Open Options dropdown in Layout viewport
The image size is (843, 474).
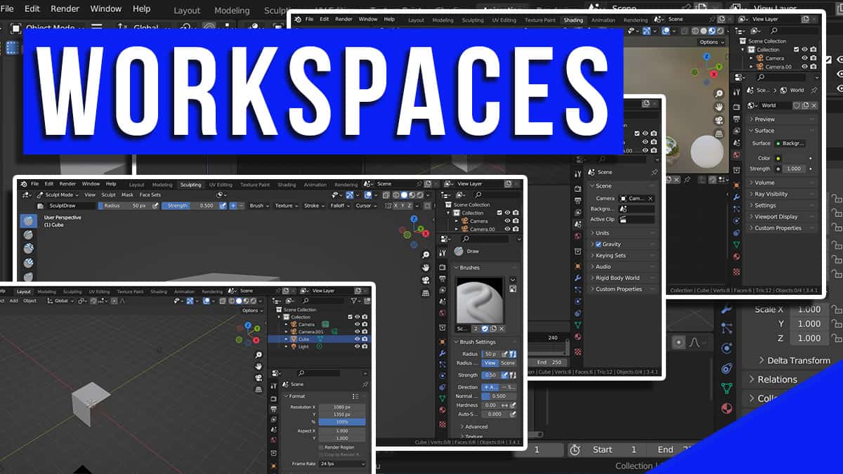pyautogui.click(x=251, y=310)
